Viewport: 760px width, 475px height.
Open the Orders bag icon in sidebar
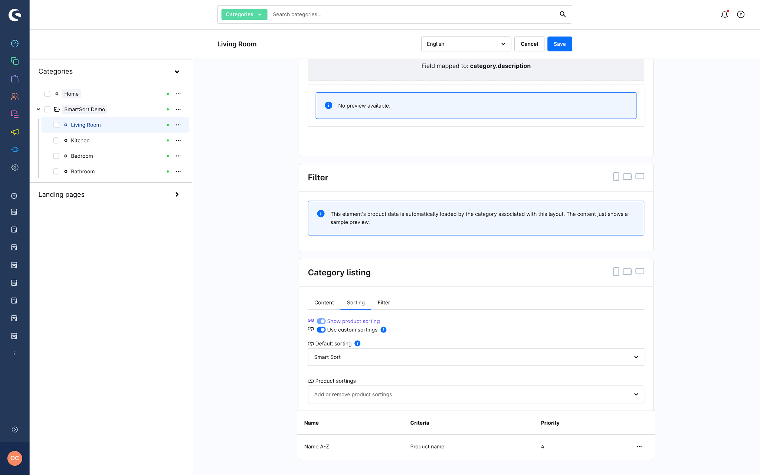[x=14, y=79]
